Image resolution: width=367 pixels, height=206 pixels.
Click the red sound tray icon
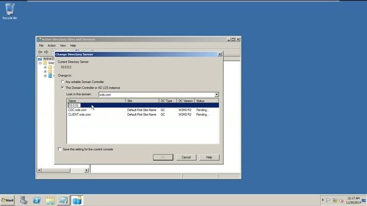click(342, 200)
